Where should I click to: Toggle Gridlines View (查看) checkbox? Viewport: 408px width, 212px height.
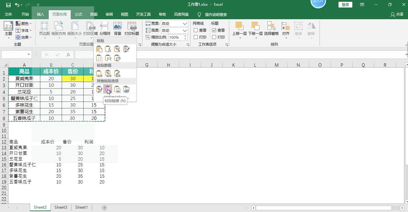click(196, 30)
